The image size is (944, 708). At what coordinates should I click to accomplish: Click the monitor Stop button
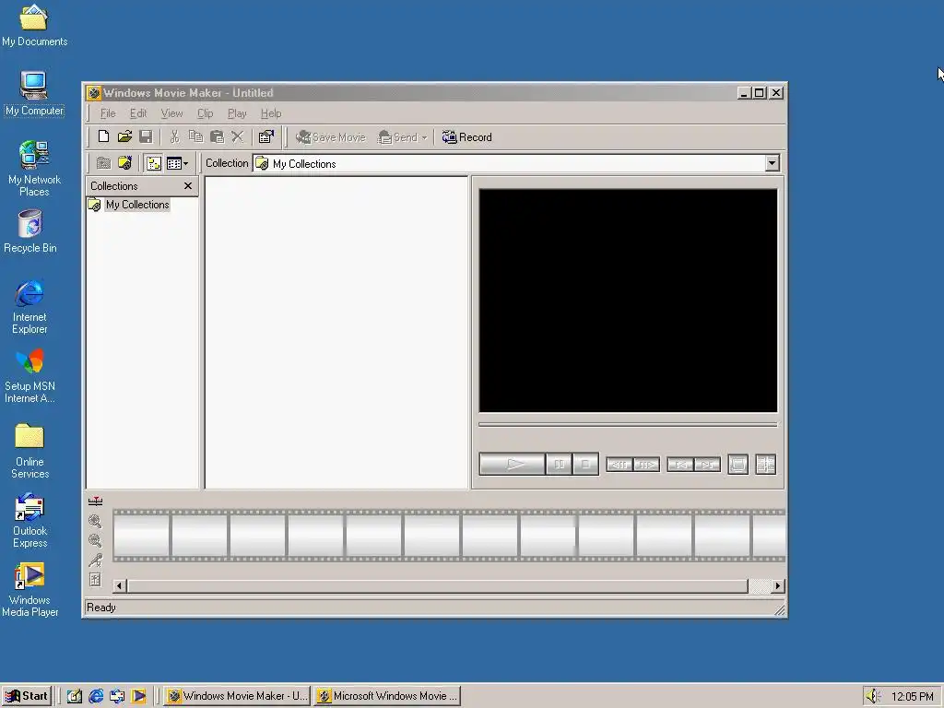585,465
